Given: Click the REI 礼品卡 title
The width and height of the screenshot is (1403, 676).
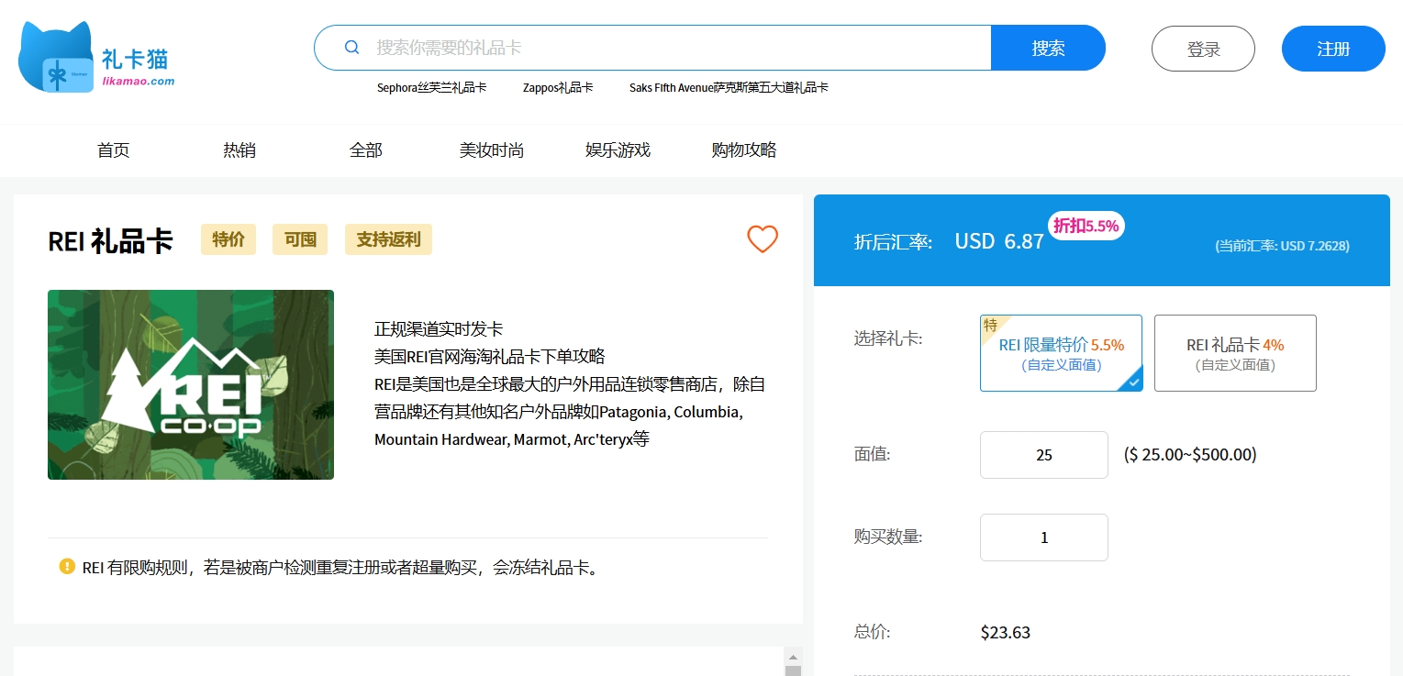Looking at the screenshot, I should point(110,241).
